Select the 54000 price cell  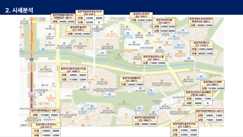coord(164,26)
